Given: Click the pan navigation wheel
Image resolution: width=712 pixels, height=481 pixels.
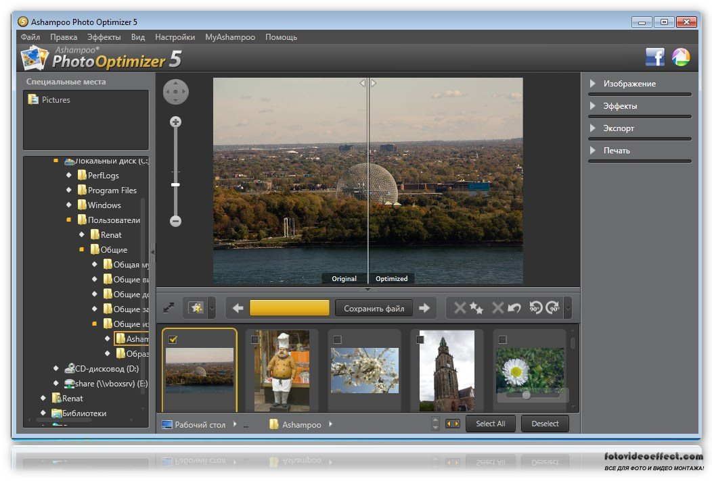Looking at the screenshot, I should [176, 92].
